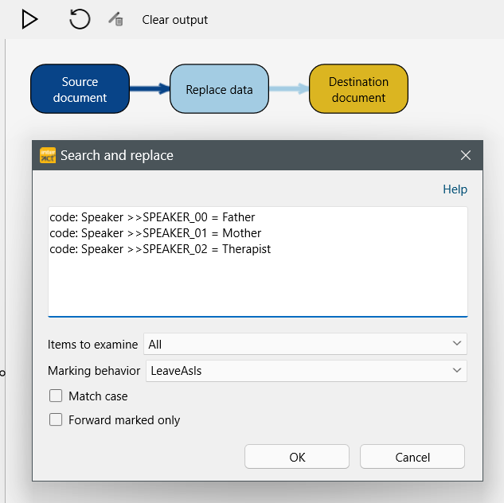Click the Cancel button

click(x=412, y=457)
